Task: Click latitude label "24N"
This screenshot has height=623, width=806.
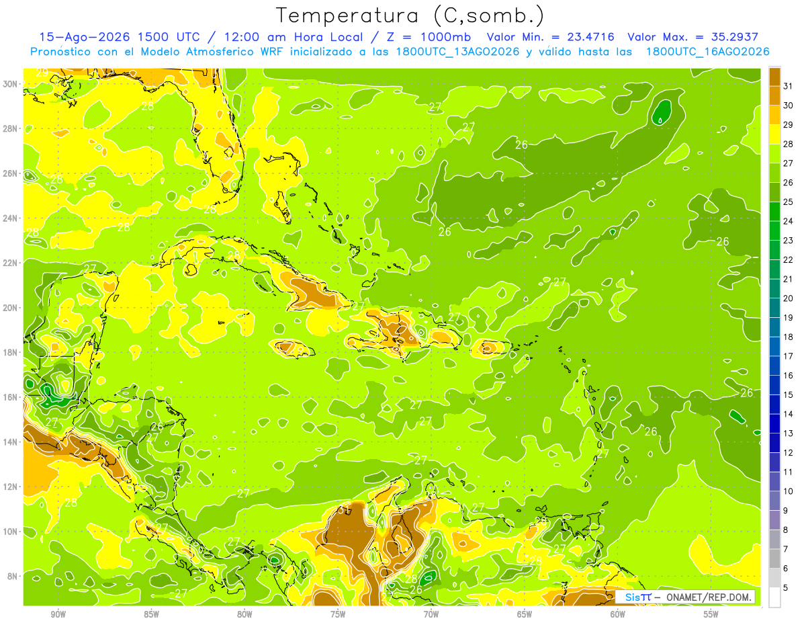Action: [x=11, y=218]
